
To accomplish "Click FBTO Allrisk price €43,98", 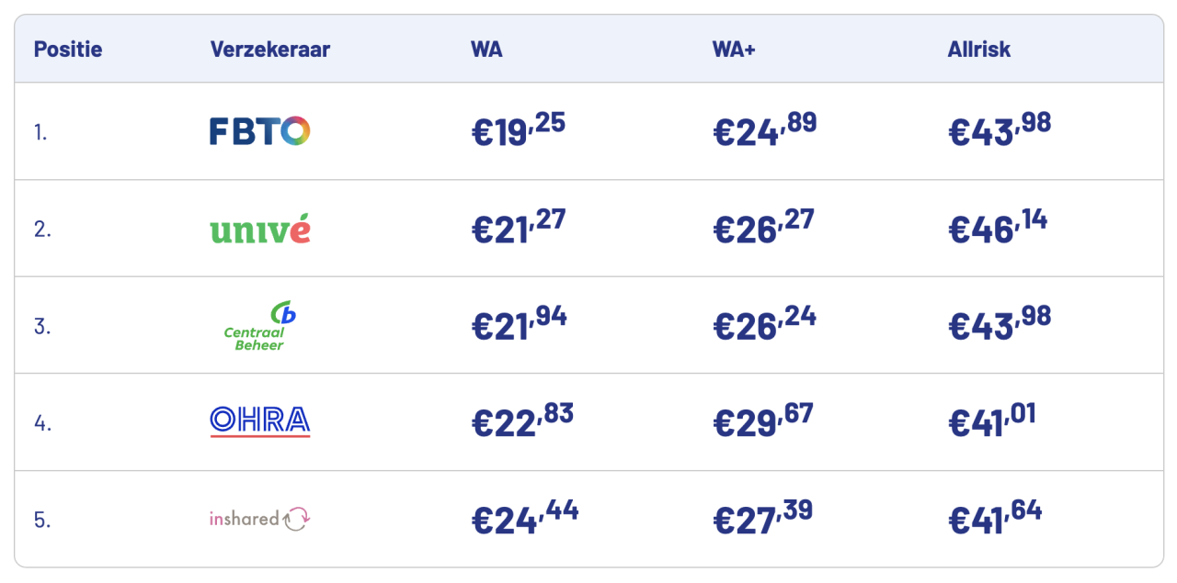I will pyautogui.click(x=999, y=131).
